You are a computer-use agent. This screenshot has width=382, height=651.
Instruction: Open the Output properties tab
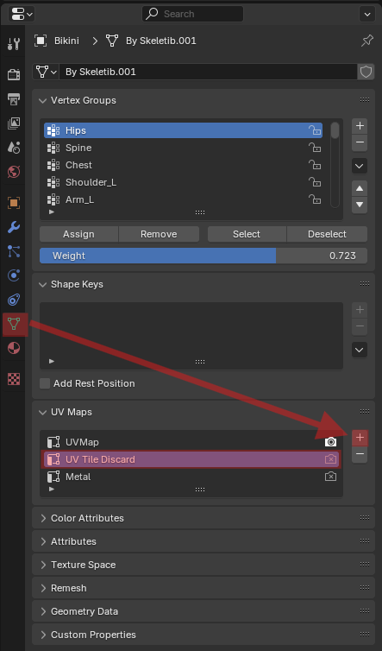(14, 98)
